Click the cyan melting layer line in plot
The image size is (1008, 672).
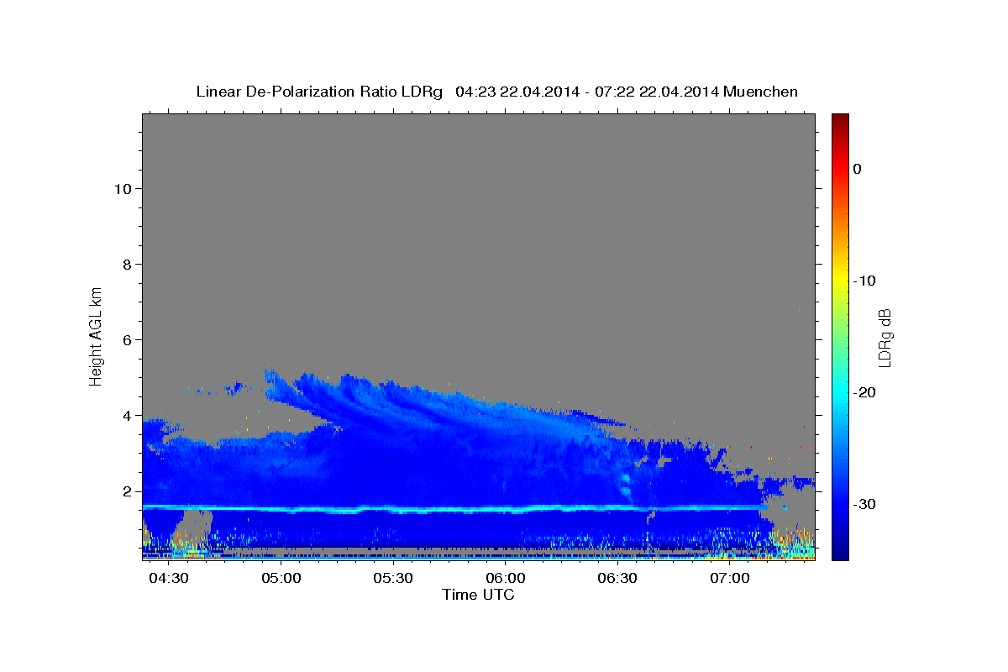pyautogui.click(x=454, y=508)
